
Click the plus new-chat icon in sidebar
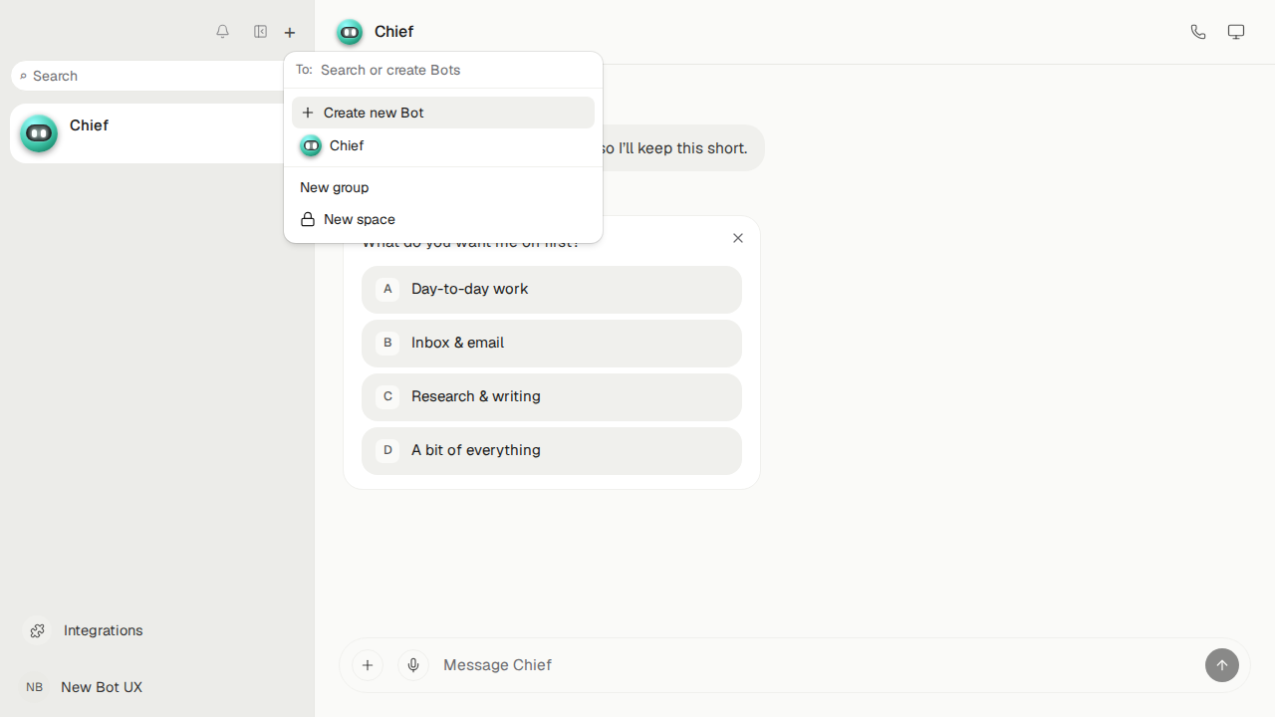pos(290,33)
